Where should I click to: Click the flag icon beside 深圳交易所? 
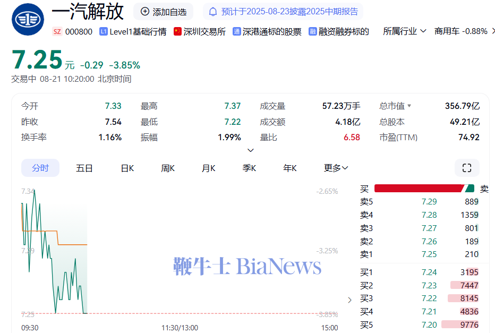[177, 31]
